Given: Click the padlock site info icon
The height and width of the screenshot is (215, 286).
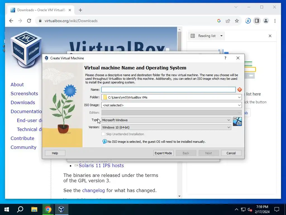Looking at the screenshot, I should point(40,21).
